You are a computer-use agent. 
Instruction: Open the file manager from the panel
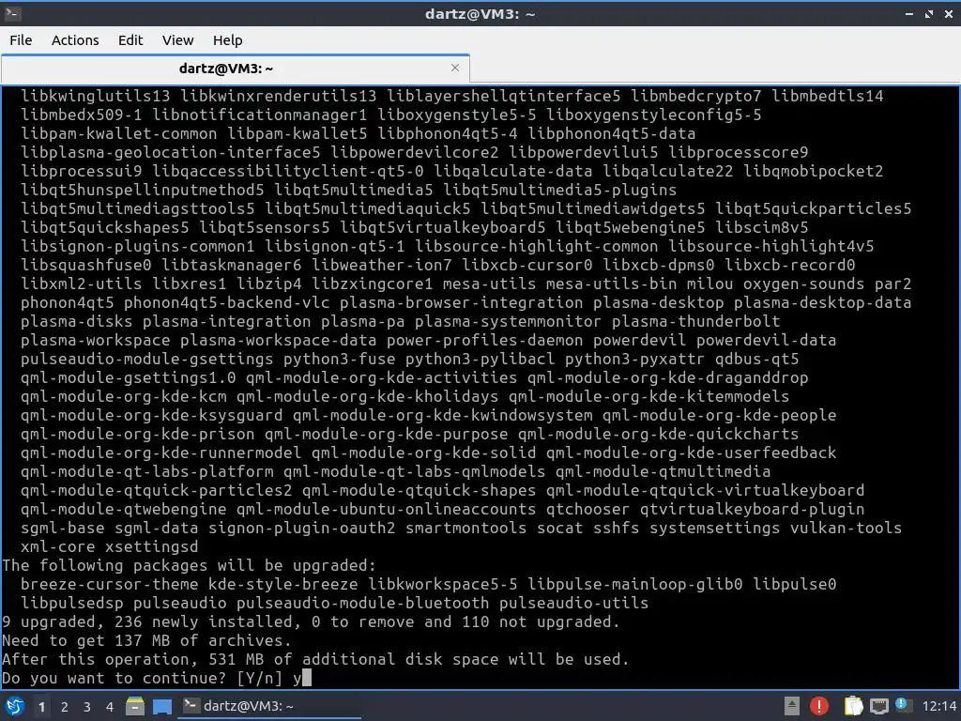135,706
